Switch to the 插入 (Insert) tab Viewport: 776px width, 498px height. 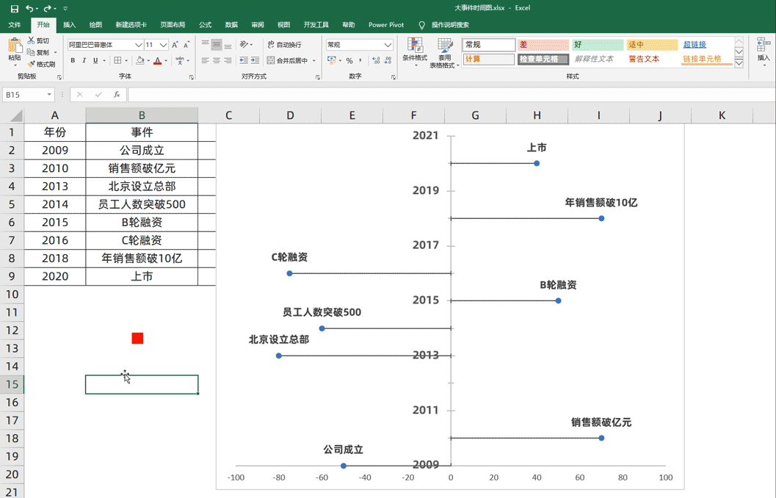click(x=69, y=25)
